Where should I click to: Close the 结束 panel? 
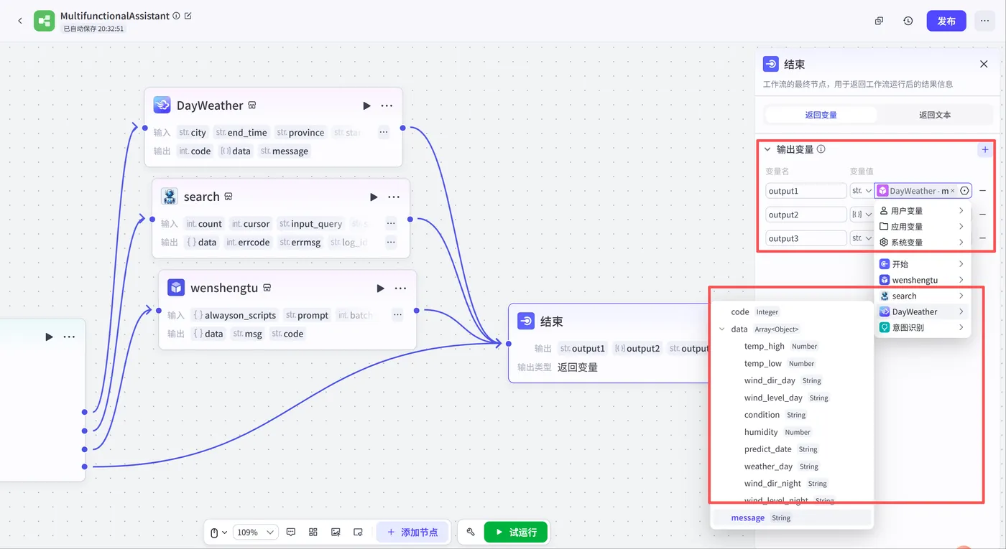[984, 64]
